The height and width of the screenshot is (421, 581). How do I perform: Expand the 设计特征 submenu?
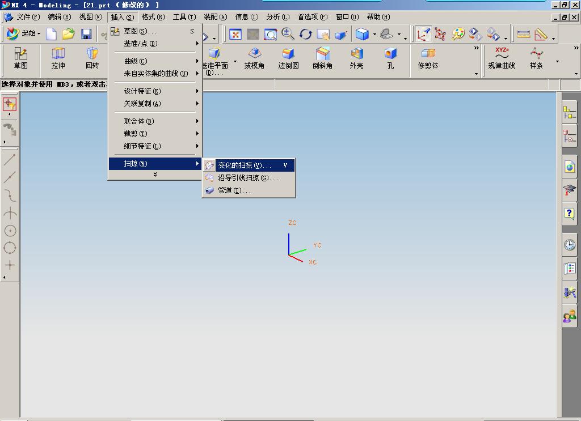point(155,91)
